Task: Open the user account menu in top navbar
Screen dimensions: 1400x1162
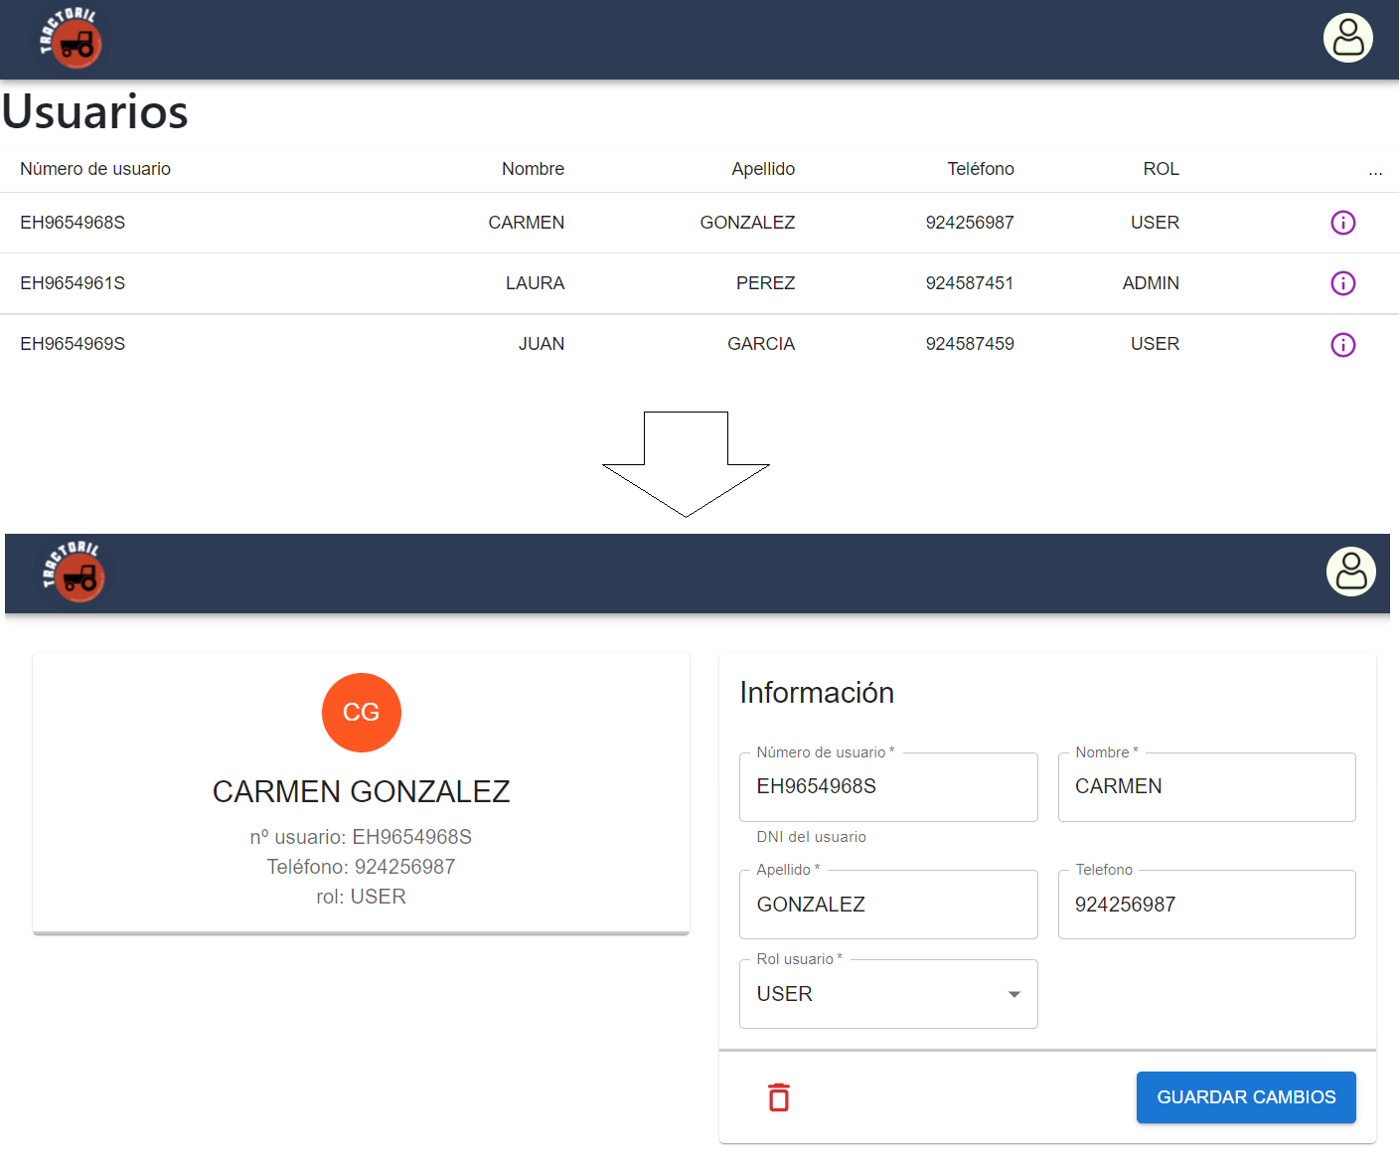Action: coord(1347,38)
